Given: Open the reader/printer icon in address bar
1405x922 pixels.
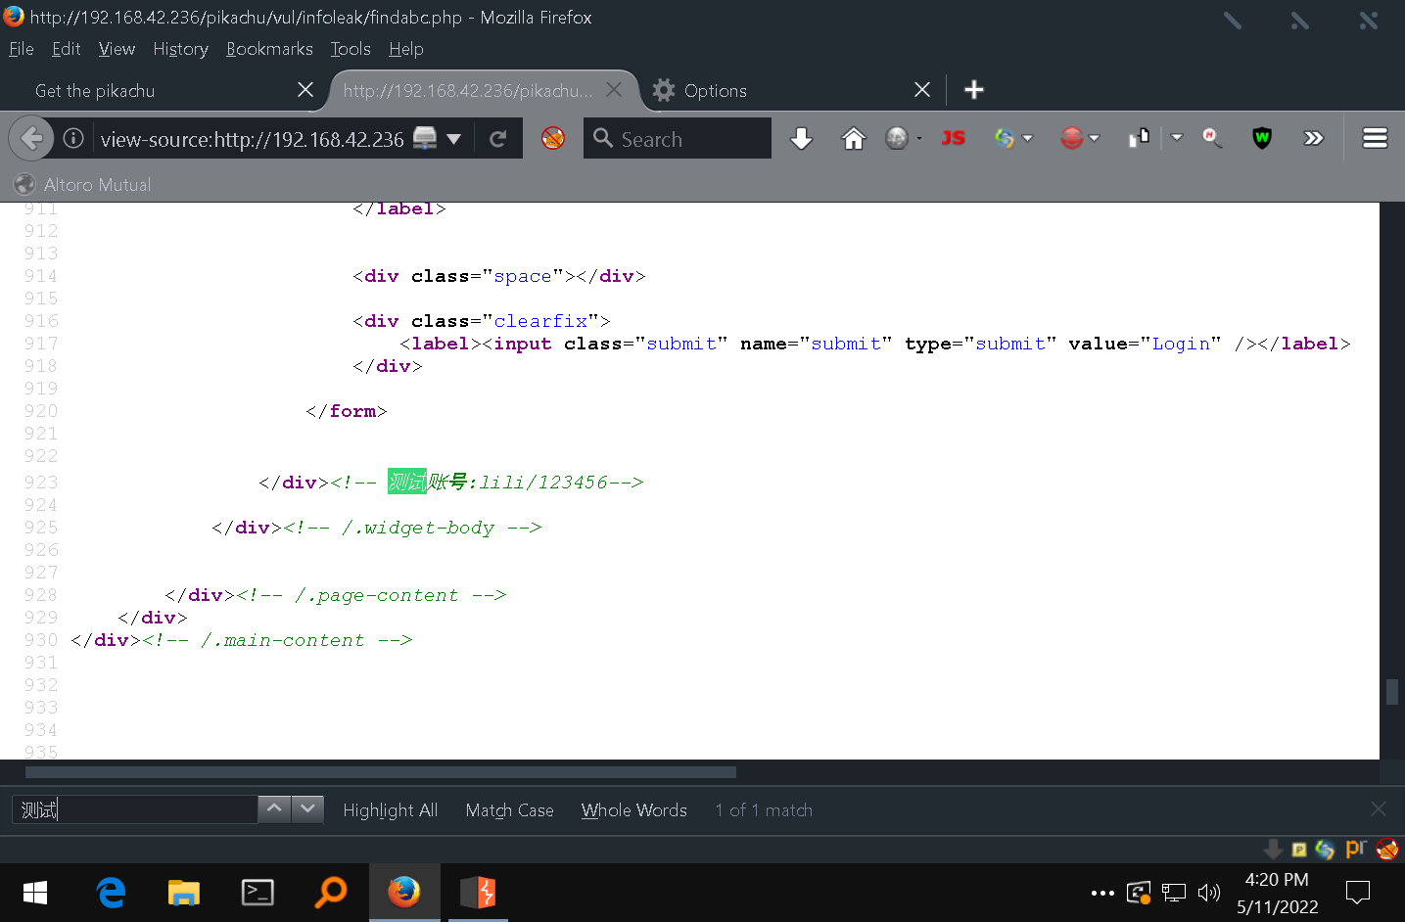Looking at the screenshot, I should [x=425, y=138].
